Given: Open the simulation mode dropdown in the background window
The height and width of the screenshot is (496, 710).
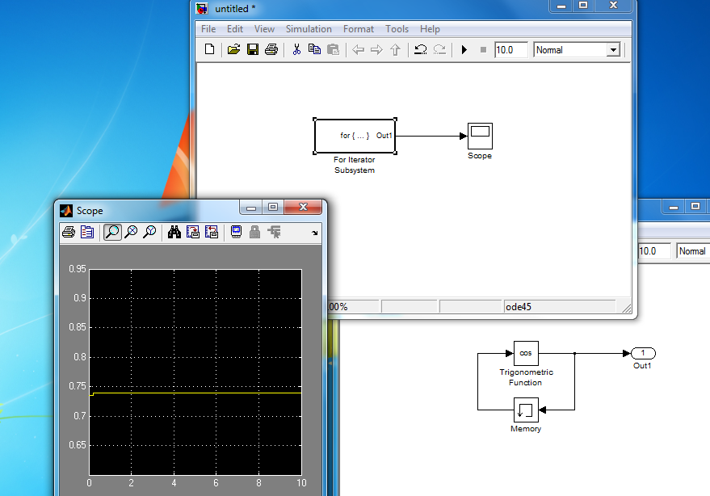Looking at the screenshot, I should tap(691, 251).
